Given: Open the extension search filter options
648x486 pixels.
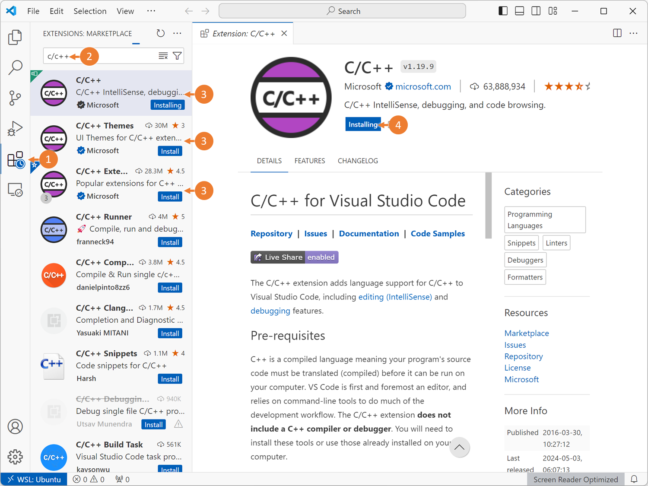Looking at the screenshot, I should pos(177,56).
